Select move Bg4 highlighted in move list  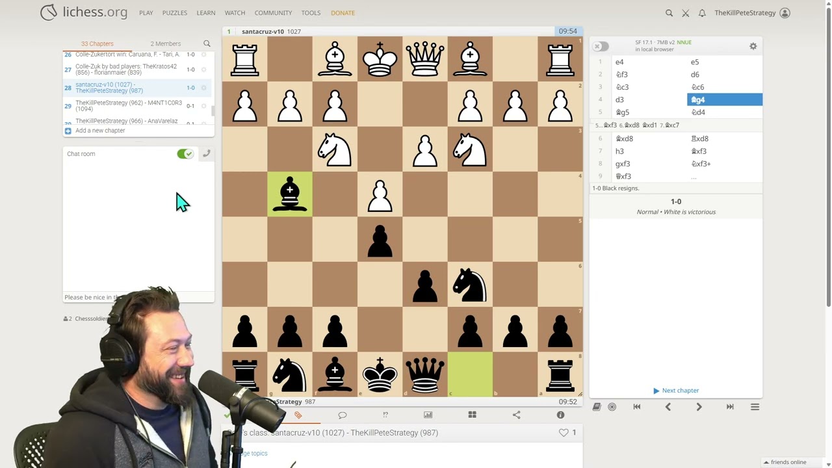point(725,100)
